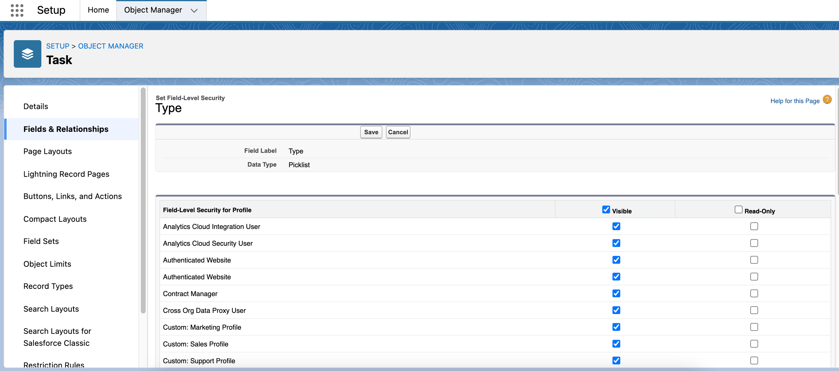Click the SETUP breadcrumb link
This screenshot has height=371, width=839.
58,46
